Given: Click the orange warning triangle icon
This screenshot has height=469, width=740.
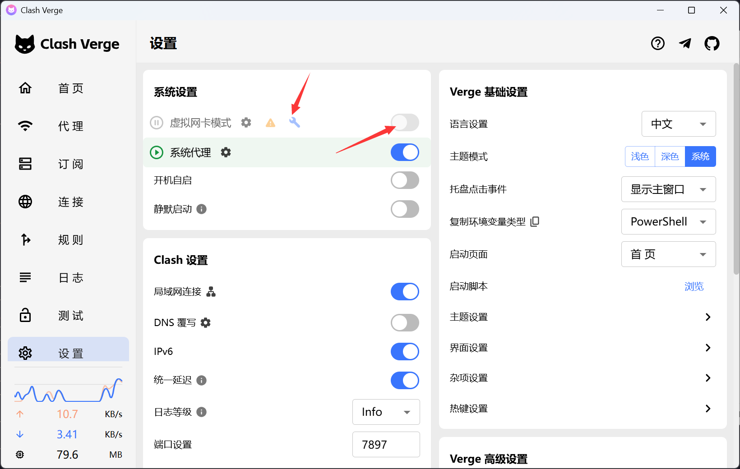Looking at the screenshot, I should [x=270, y=123].
